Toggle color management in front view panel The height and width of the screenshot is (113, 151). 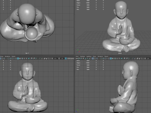click(x=66, y=58)
